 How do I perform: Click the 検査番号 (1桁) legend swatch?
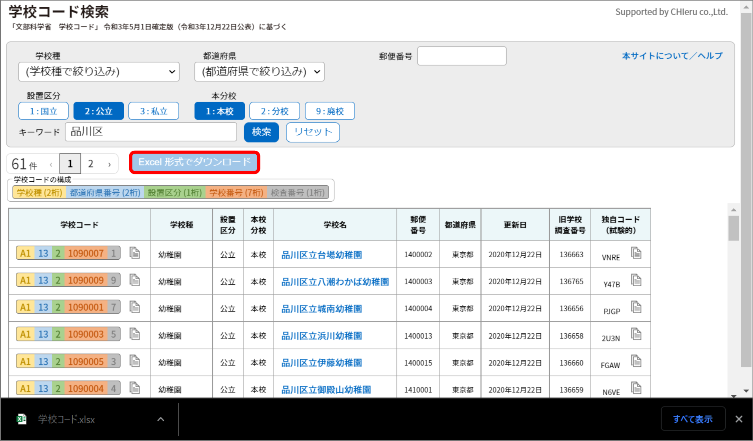[x=298, y=192]
